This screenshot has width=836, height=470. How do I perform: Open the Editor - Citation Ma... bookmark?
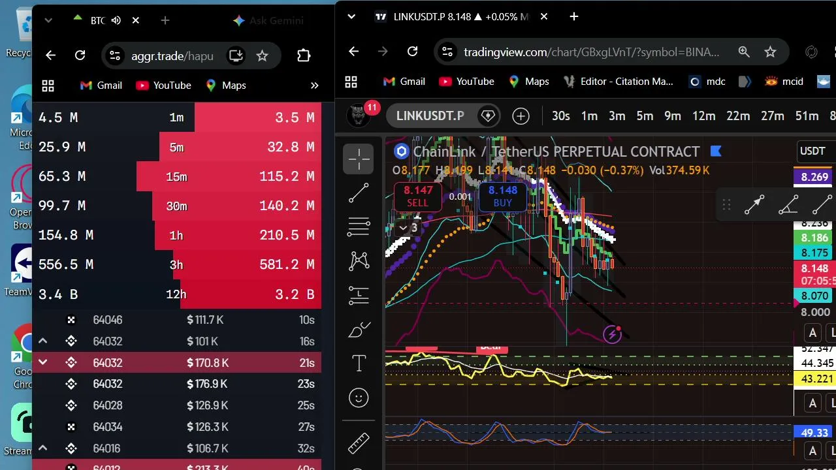pos(617,82)
